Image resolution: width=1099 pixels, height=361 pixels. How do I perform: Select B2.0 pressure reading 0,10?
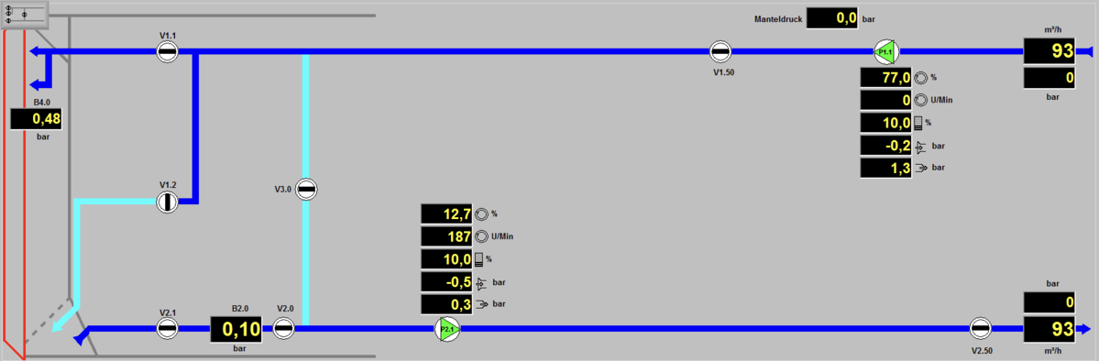(236, 329)
